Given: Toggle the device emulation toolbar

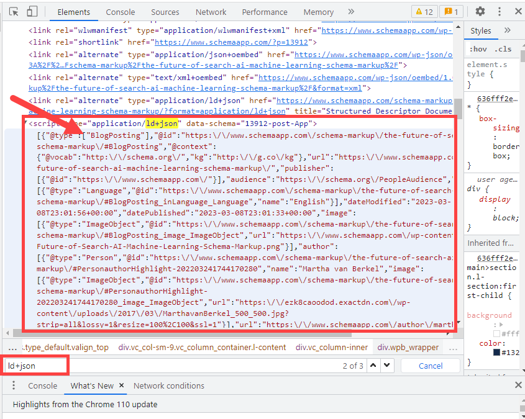Looking at the screenshot, I should [x=31, y=11].
